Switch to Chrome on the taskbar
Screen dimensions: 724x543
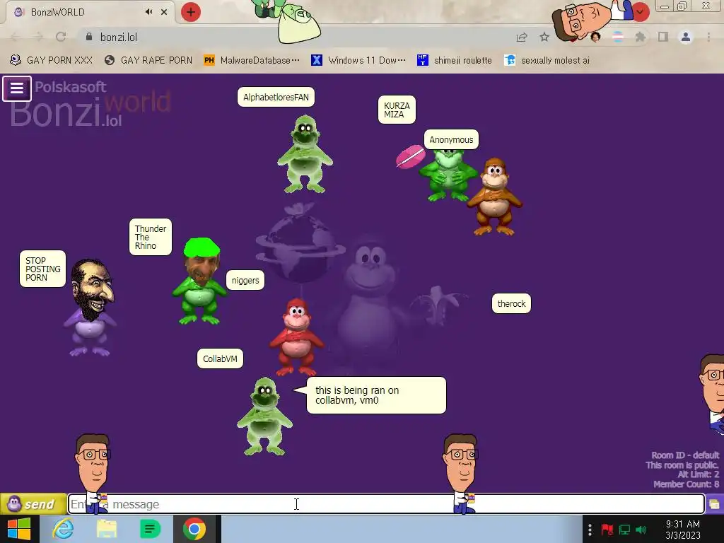[x=194, y=529]
